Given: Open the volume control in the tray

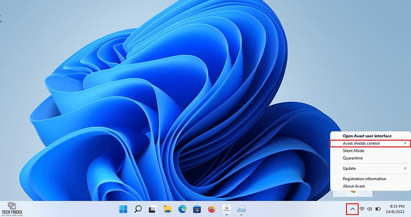Looking at the screenshot, I should tap(370, 209).
